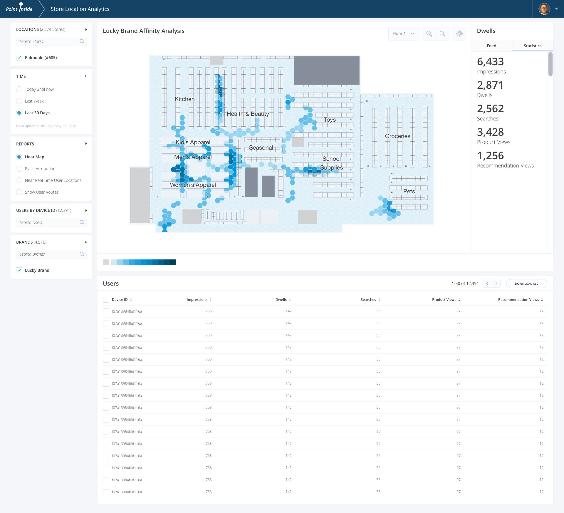
Task: Expand the account dropdown arrow
Action: click(x=556, y=9)
